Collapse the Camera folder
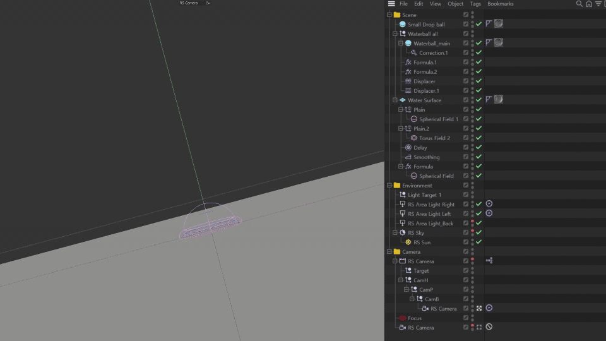 click(389, 252)
